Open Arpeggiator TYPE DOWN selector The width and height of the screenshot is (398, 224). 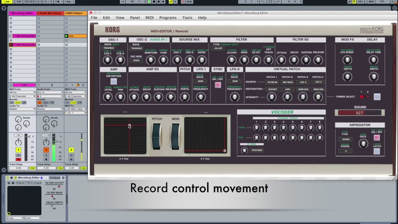346,139
